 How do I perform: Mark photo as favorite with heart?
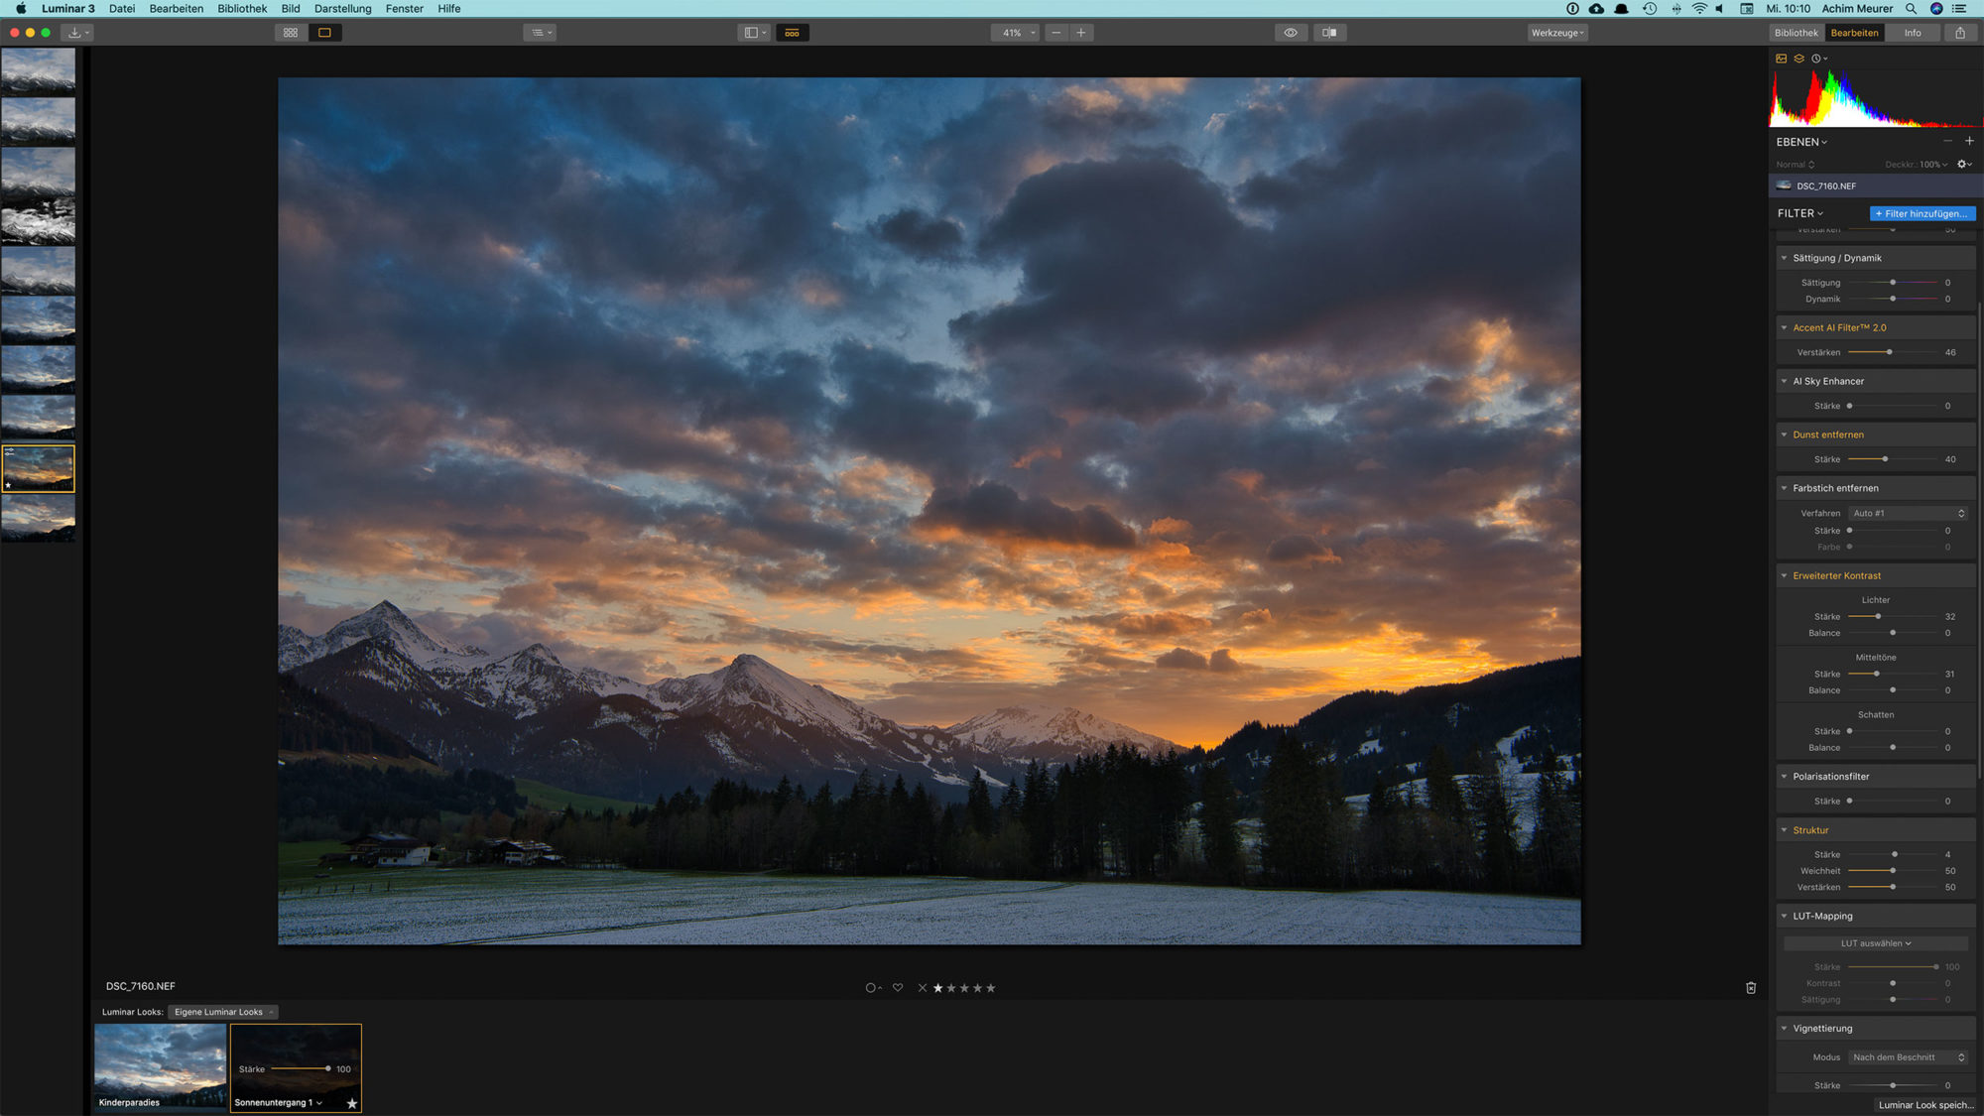click(x=898, y=988)
